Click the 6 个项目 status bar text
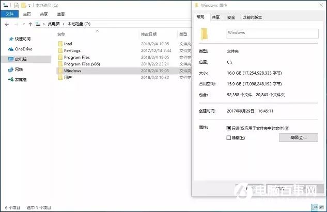This screenshot has height=212, width=327. (12, 208)
